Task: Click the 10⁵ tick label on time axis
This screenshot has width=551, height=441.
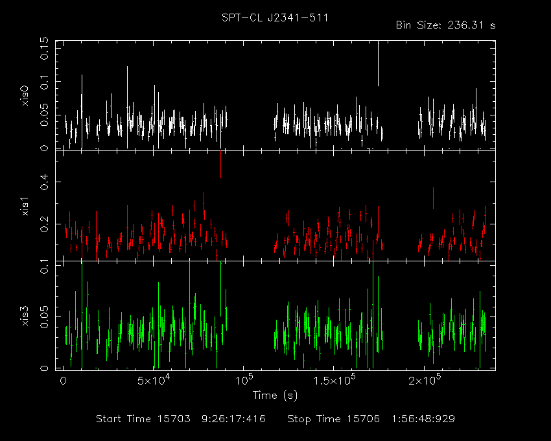Action: [244, 380]
